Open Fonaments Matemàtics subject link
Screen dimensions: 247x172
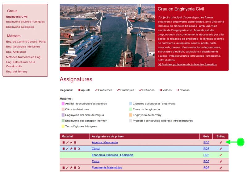pyautogui.click(x=107, y=168)
